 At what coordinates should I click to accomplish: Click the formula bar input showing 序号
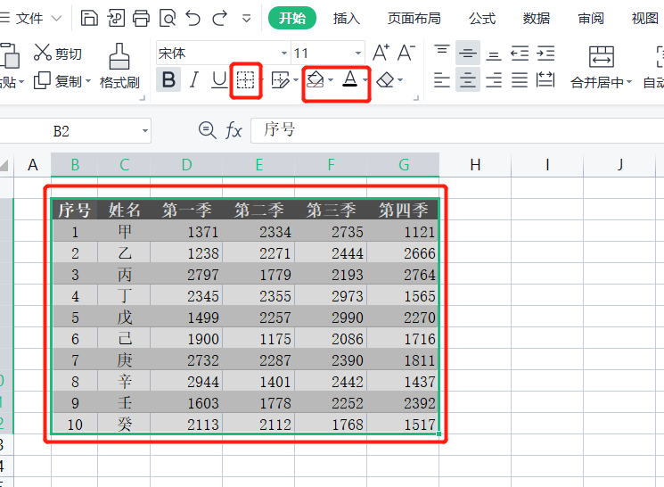[446, 130]
